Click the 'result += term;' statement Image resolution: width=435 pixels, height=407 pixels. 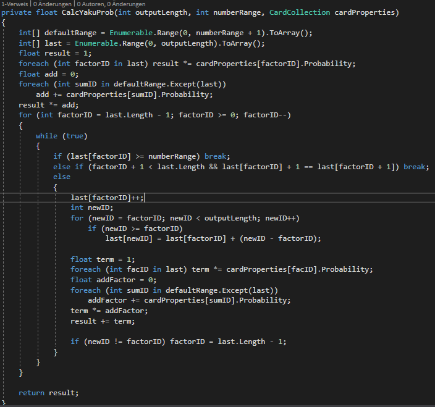pos(103,321)
